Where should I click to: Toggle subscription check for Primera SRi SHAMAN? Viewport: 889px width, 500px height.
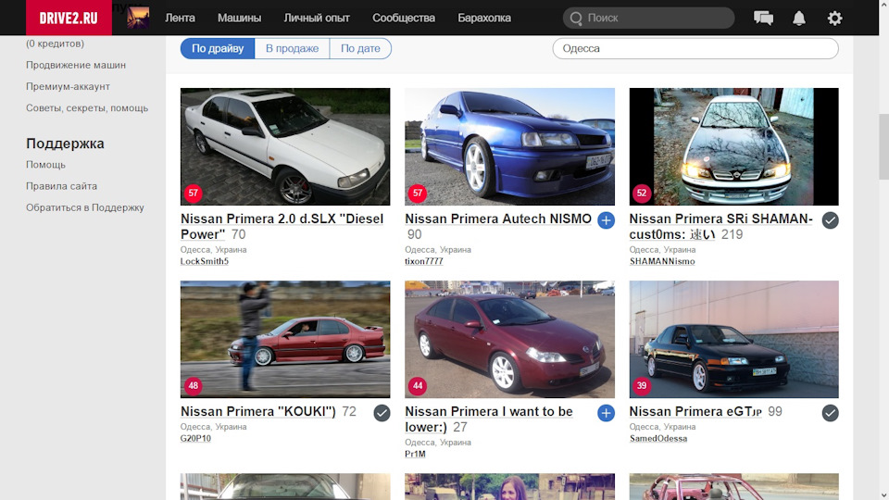[830, 220]
